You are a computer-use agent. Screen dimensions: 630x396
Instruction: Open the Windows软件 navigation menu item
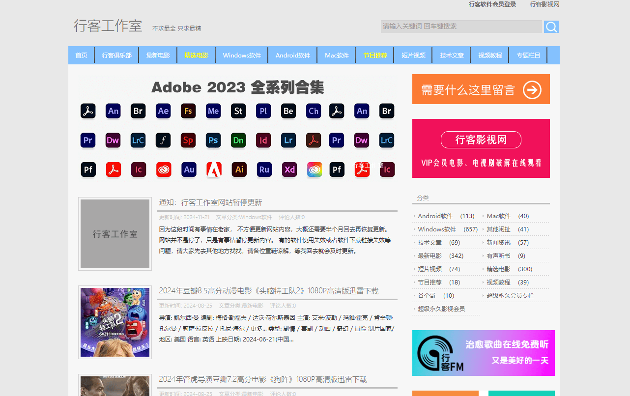pos(242,55)
